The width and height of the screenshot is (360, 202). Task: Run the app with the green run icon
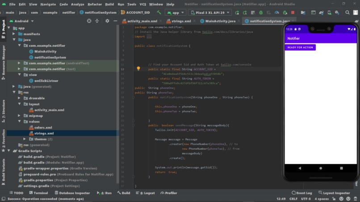[x=237, y=12]
